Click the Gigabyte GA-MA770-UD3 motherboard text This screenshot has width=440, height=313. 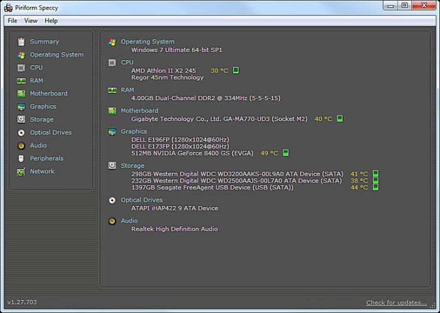point(219,119)
